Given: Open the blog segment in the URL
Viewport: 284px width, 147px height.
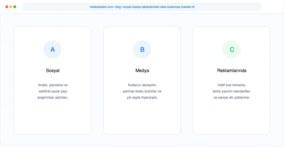Looking at the screenshot, I should (x=118, y=7).
